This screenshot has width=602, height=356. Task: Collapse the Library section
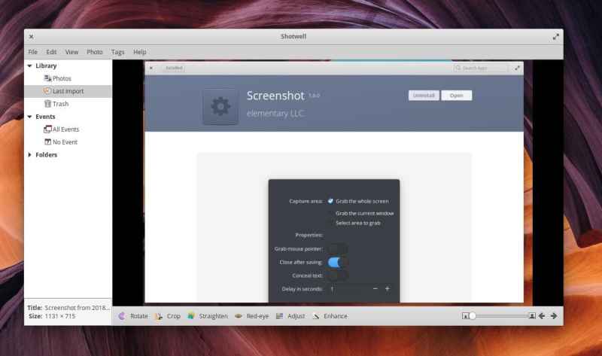point(29,66)
